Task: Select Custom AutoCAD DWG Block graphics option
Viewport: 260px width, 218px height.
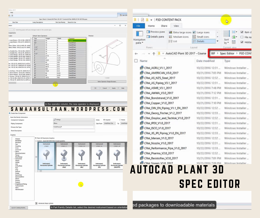Action: pos(36,141)
